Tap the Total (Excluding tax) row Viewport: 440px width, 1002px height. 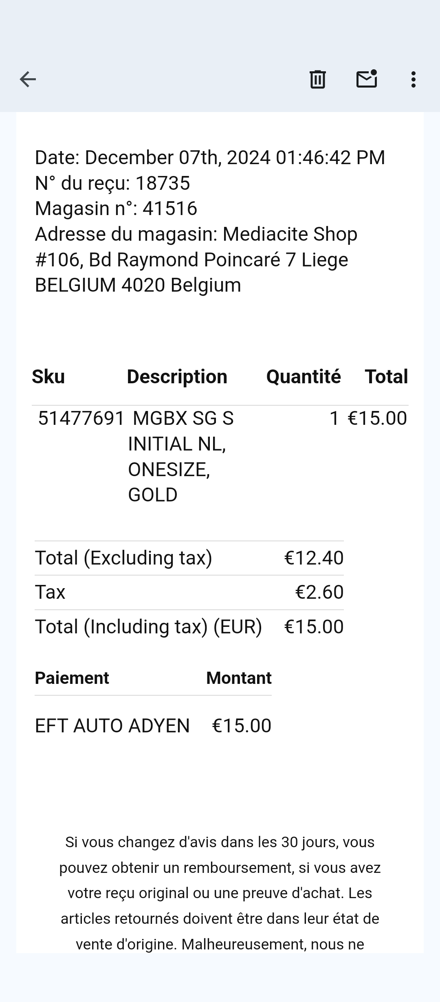click(123, 558)
